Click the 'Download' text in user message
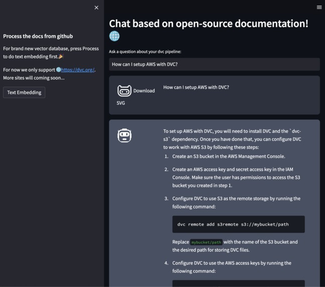Screen dimensions: 325x287 point(144,91)
